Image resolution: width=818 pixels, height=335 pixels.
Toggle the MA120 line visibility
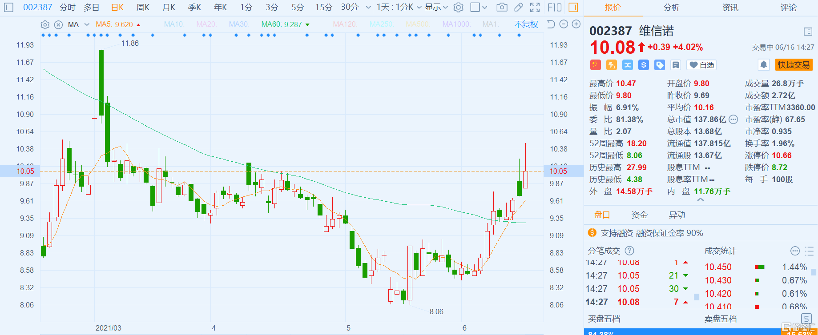tap(345, 24)
